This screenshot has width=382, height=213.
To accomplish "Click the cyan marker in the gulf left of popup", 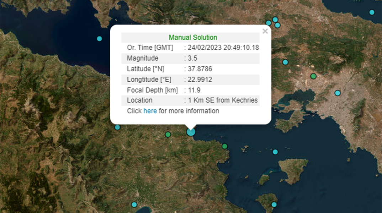I will pyautogui.click(x=99, y=39).
